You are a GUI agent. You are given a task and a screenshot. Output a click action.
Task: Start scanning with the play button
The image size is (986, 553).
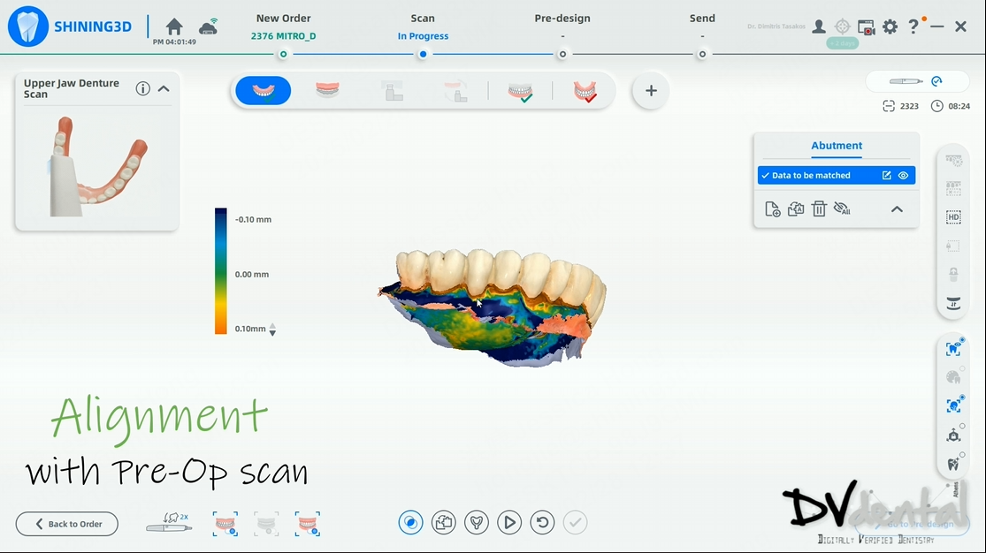pos(508,523)
